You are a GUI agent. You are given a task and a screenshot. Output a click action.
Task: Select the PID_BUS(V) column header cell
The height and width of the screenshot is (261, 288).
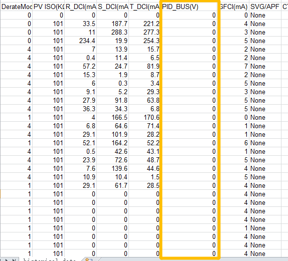[189, 7]
